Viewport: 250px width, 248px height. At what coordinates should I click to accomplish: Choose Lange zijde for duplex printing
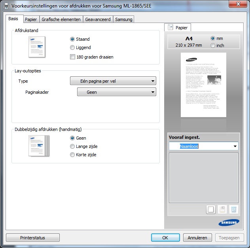(72, 146)
